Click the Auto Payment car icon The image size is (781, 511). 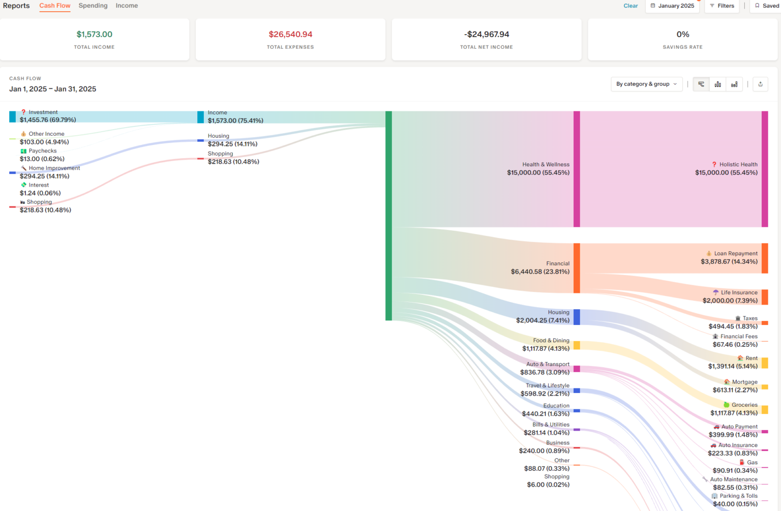pos(716,427)
